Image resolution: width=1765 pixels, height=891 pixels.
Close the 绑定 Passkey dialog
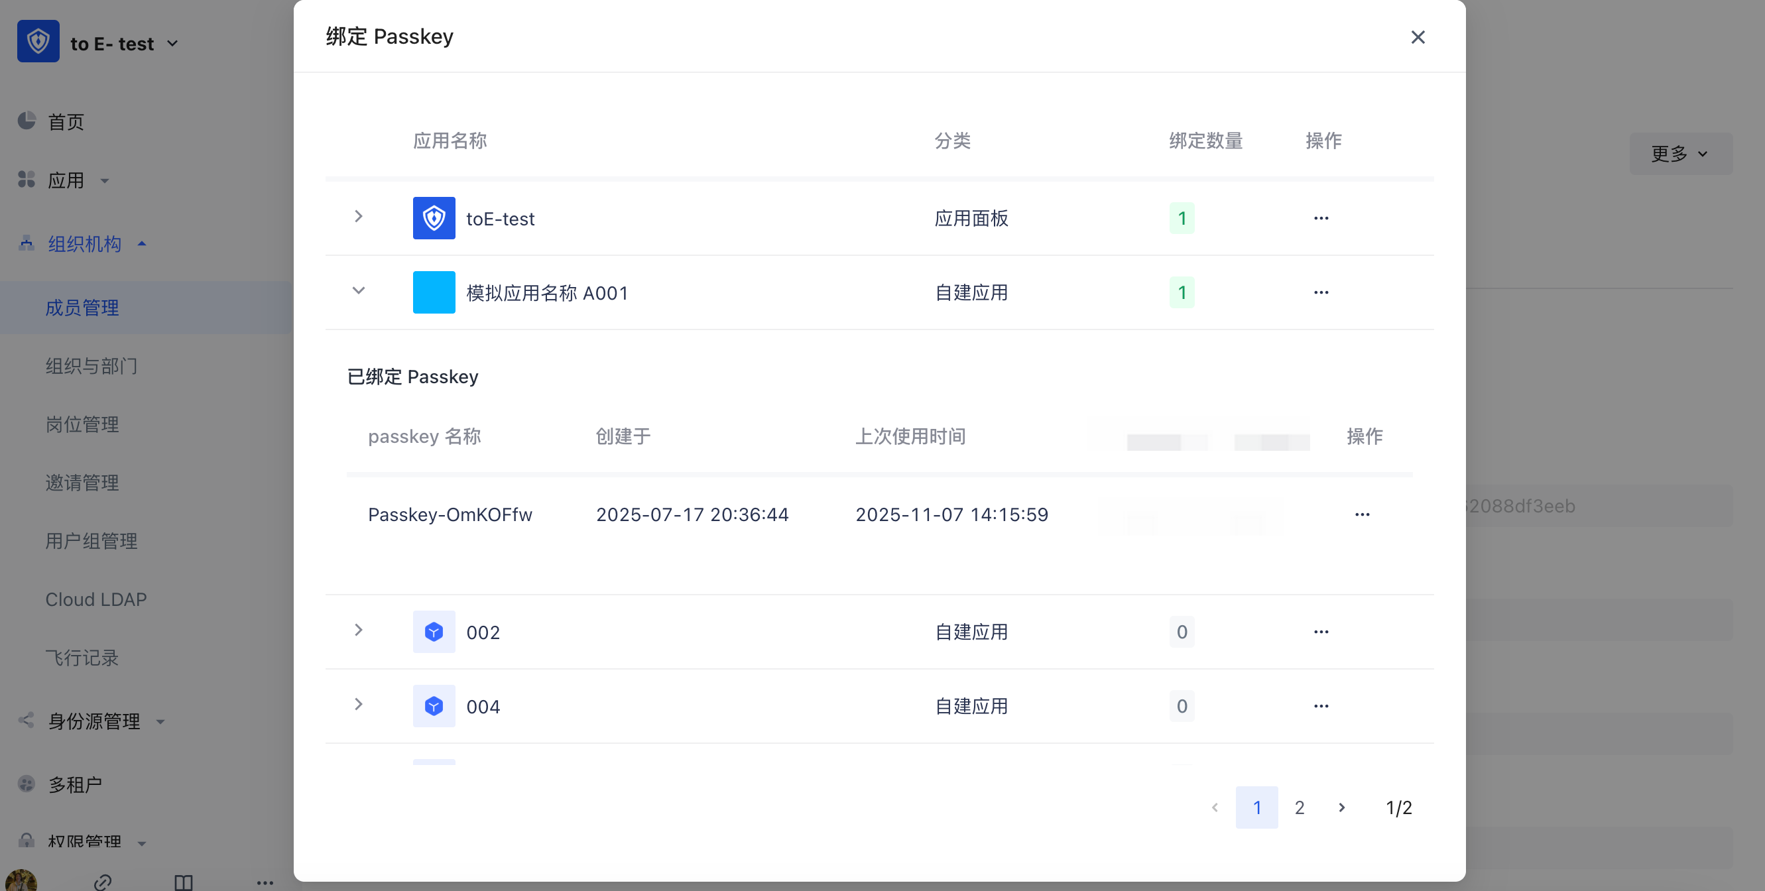1418,37
